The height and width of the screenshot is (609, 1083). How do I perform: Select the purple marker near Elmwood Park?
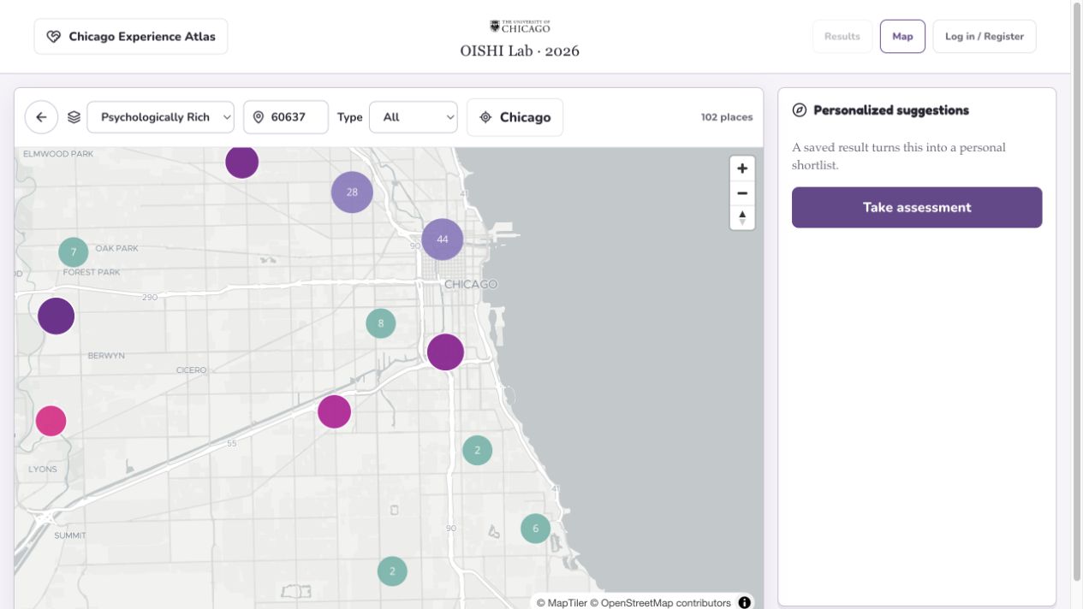pyautogui.click(x=242, y=162)
